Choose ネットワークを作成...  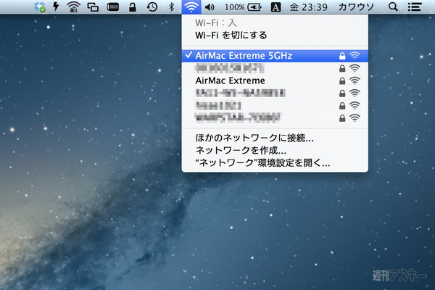(x=275, y=150)
